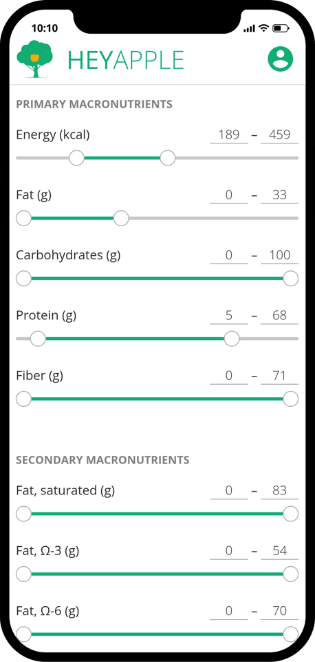Click the Fat slider's upper handle
The height and width of the screenshot is (662, 315).
pyautogui.click(x=121, y=219)
